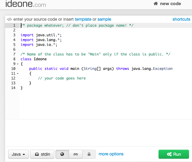This screenshot has height=162, width=192.
Task: Click the source code brackets icon
Action: click(x=9, y=19)
